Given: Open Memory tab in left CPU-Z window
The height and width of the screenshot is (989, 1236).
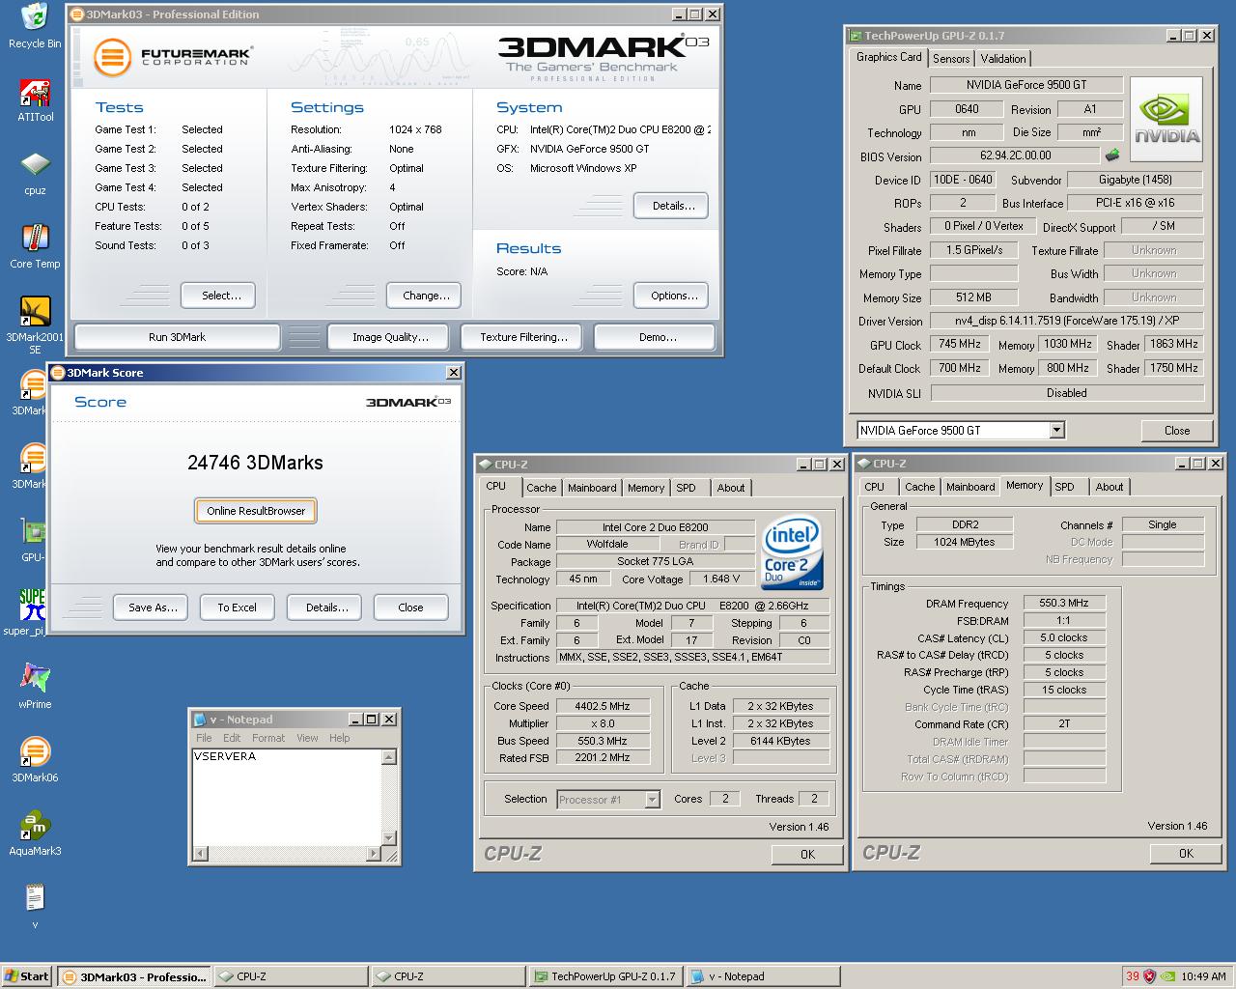Looking at the screenshot, I should coord(646,488).
